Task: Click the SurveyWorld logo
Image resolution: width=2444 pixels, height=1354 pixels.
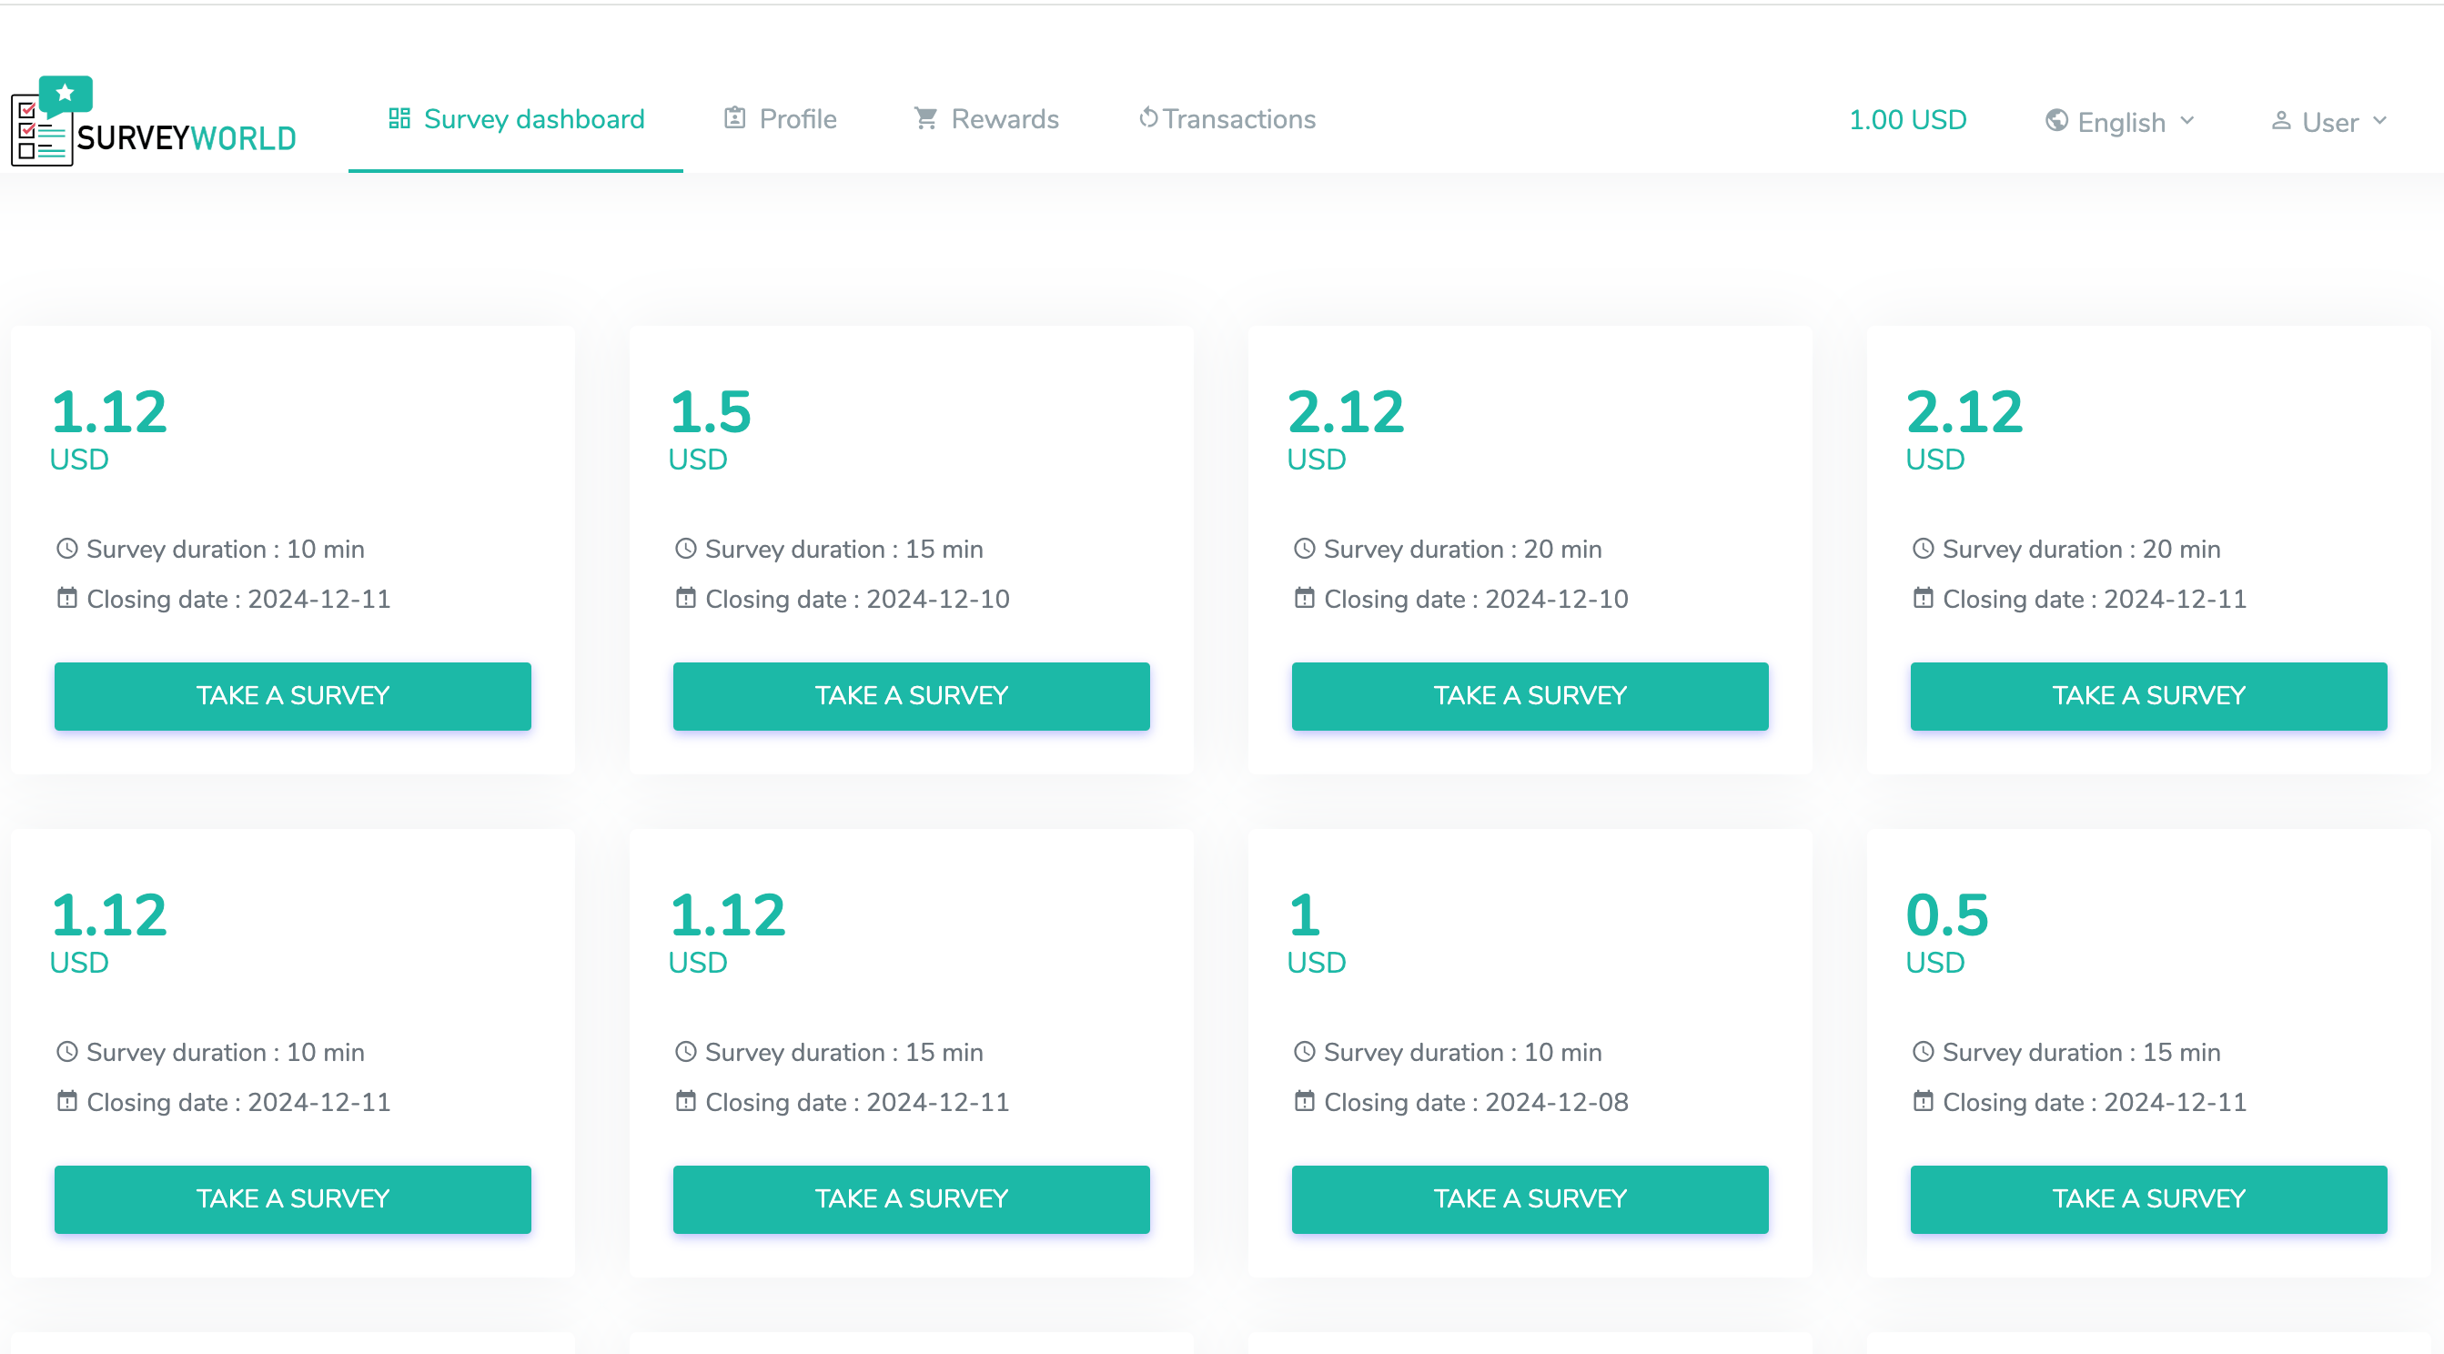Action: click(154, 120)
